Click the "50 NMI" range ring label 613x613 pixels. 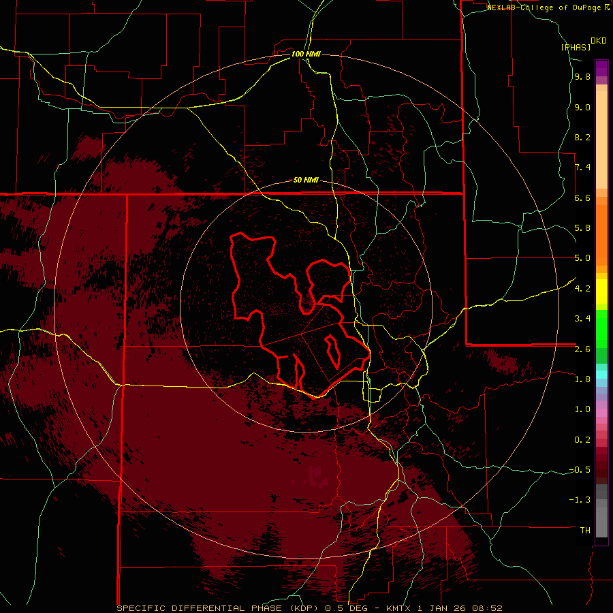click(306, 180)
